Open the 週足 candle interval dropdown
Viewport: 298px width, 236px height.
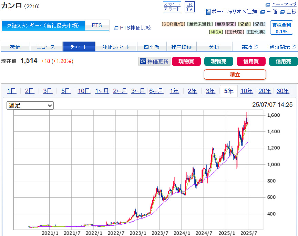(30, 105)
